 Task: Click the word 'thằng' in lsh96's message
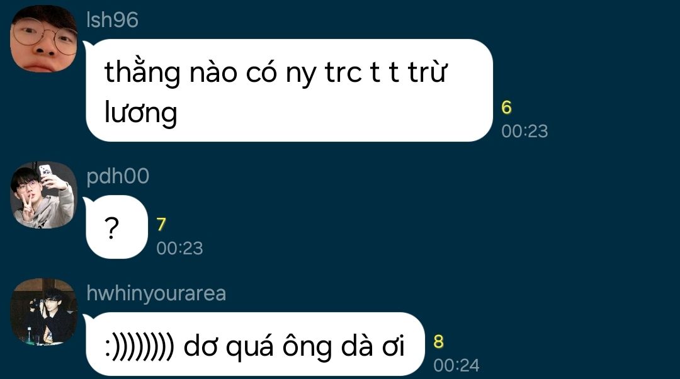point(142,72)
